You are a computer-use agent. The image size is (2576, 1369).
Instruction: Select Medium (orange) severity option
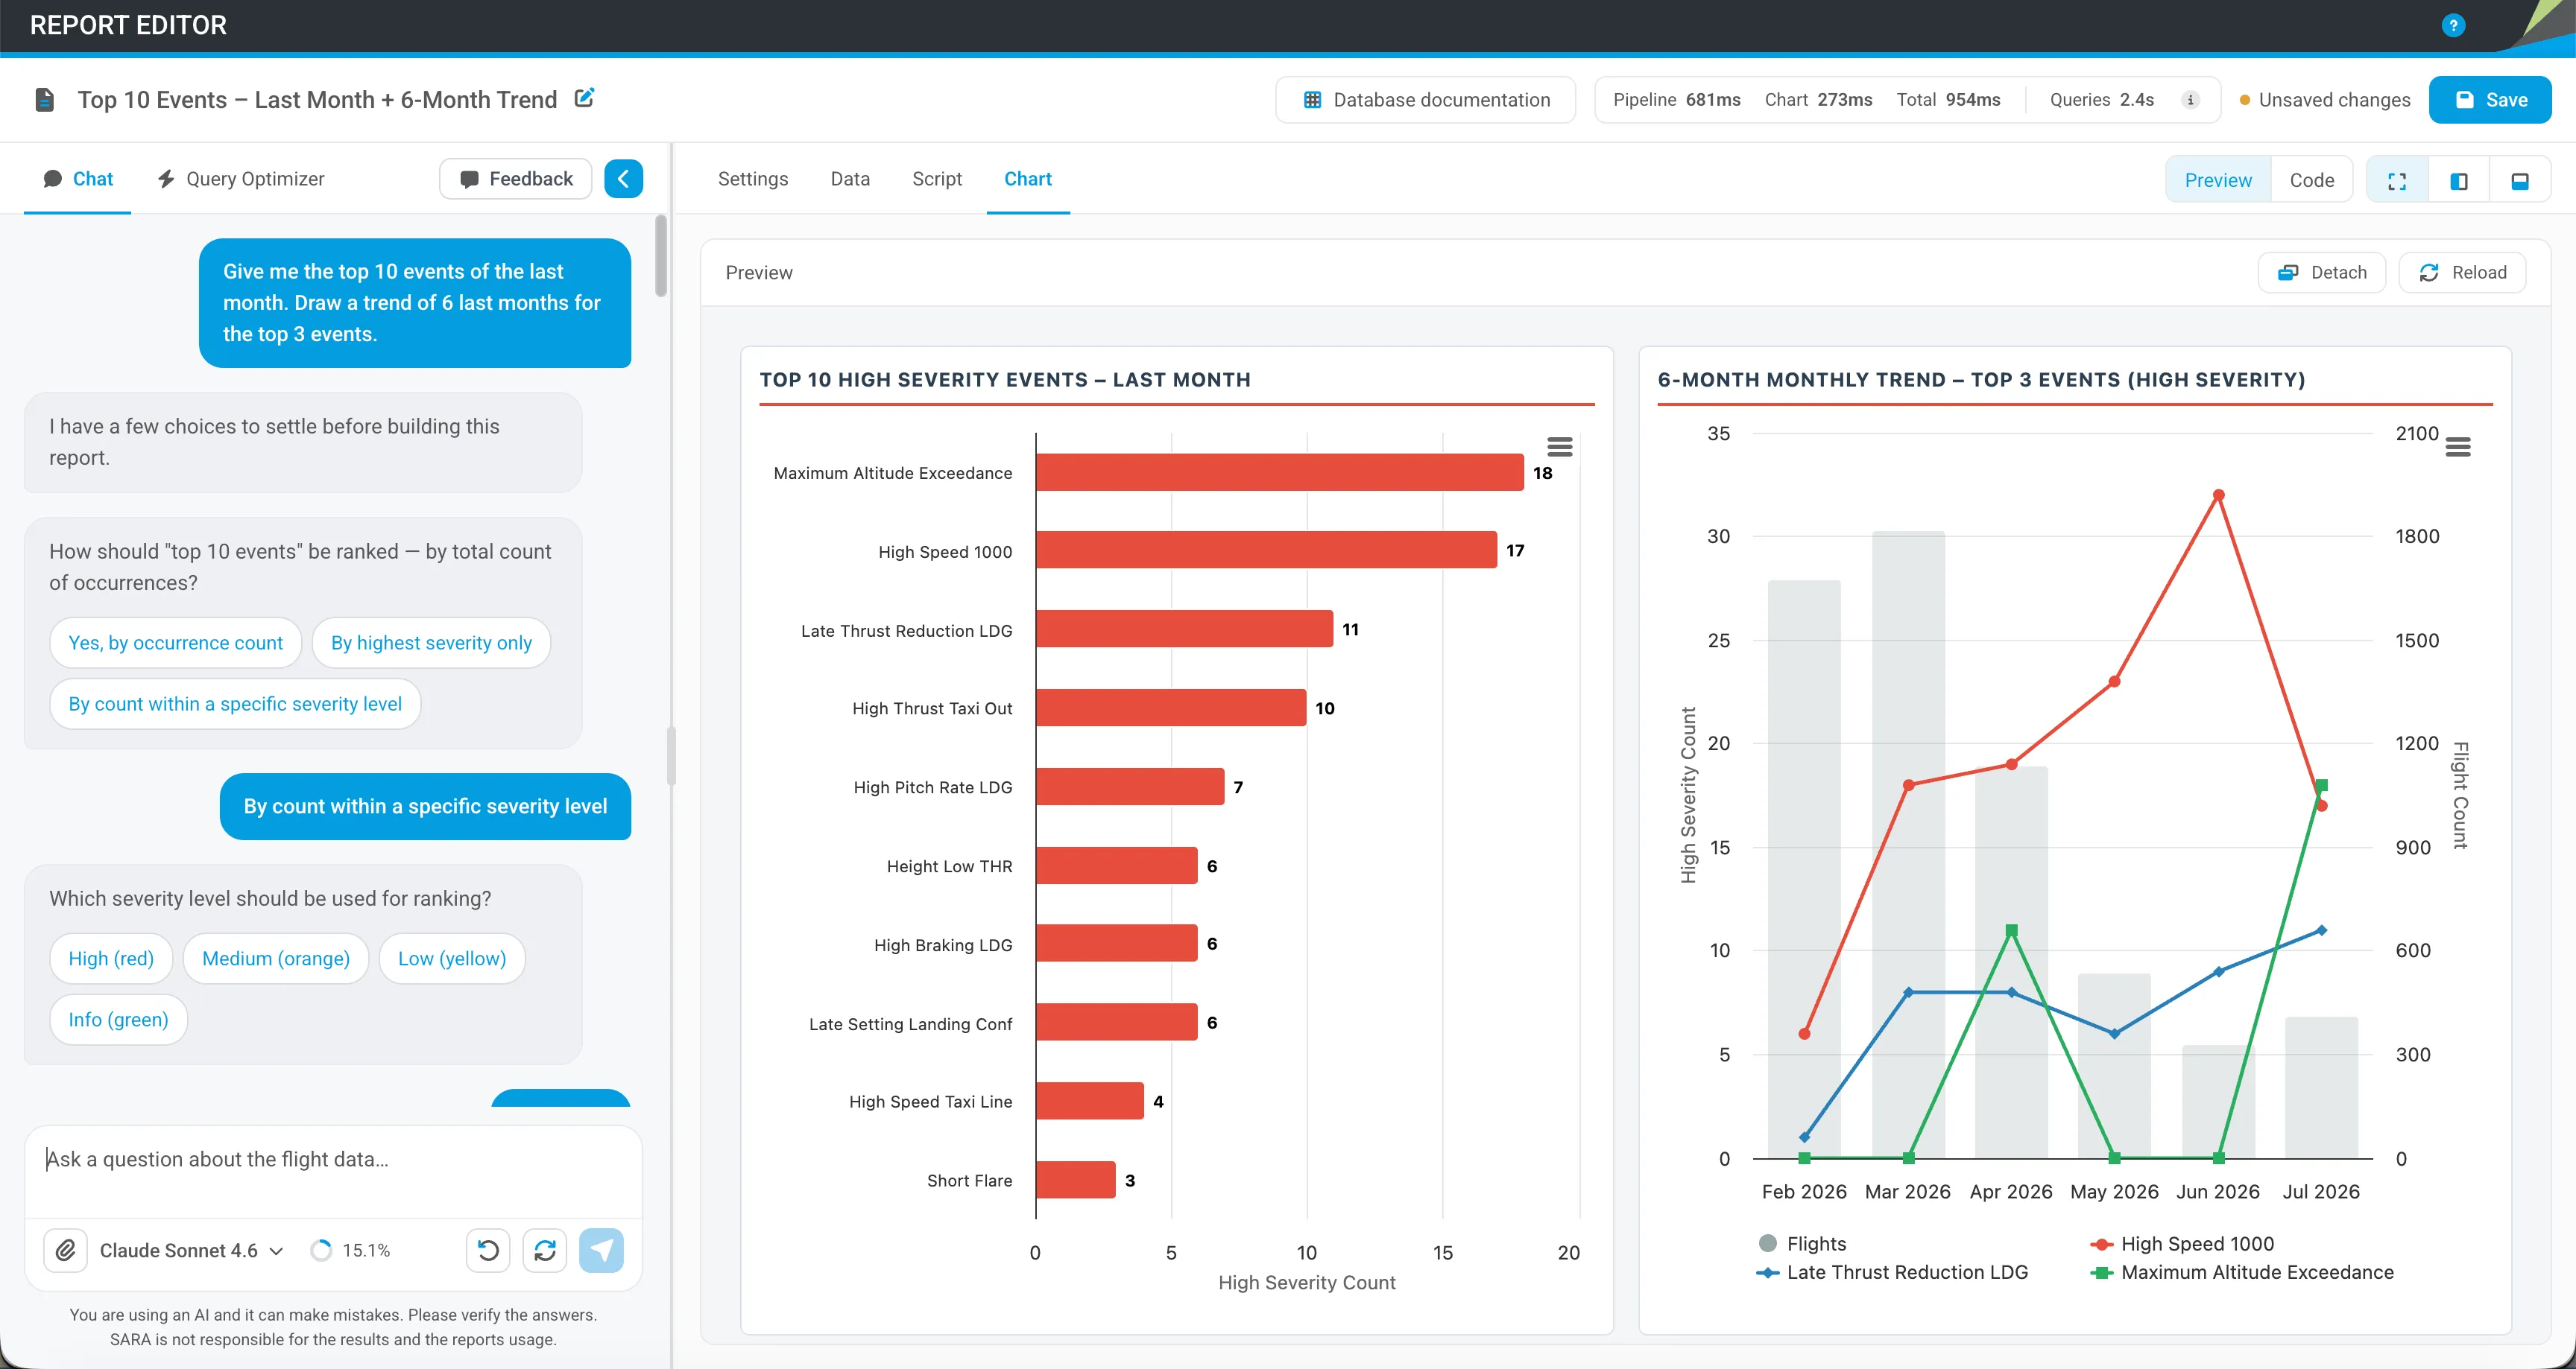coord(276,959)
